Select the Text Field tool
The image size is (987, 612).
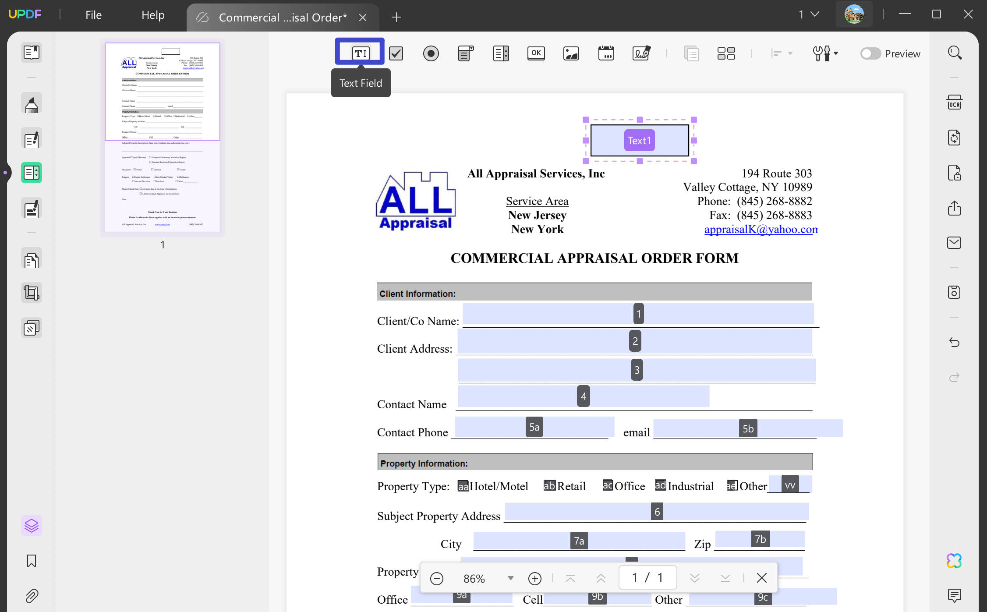tap(360, 53)
